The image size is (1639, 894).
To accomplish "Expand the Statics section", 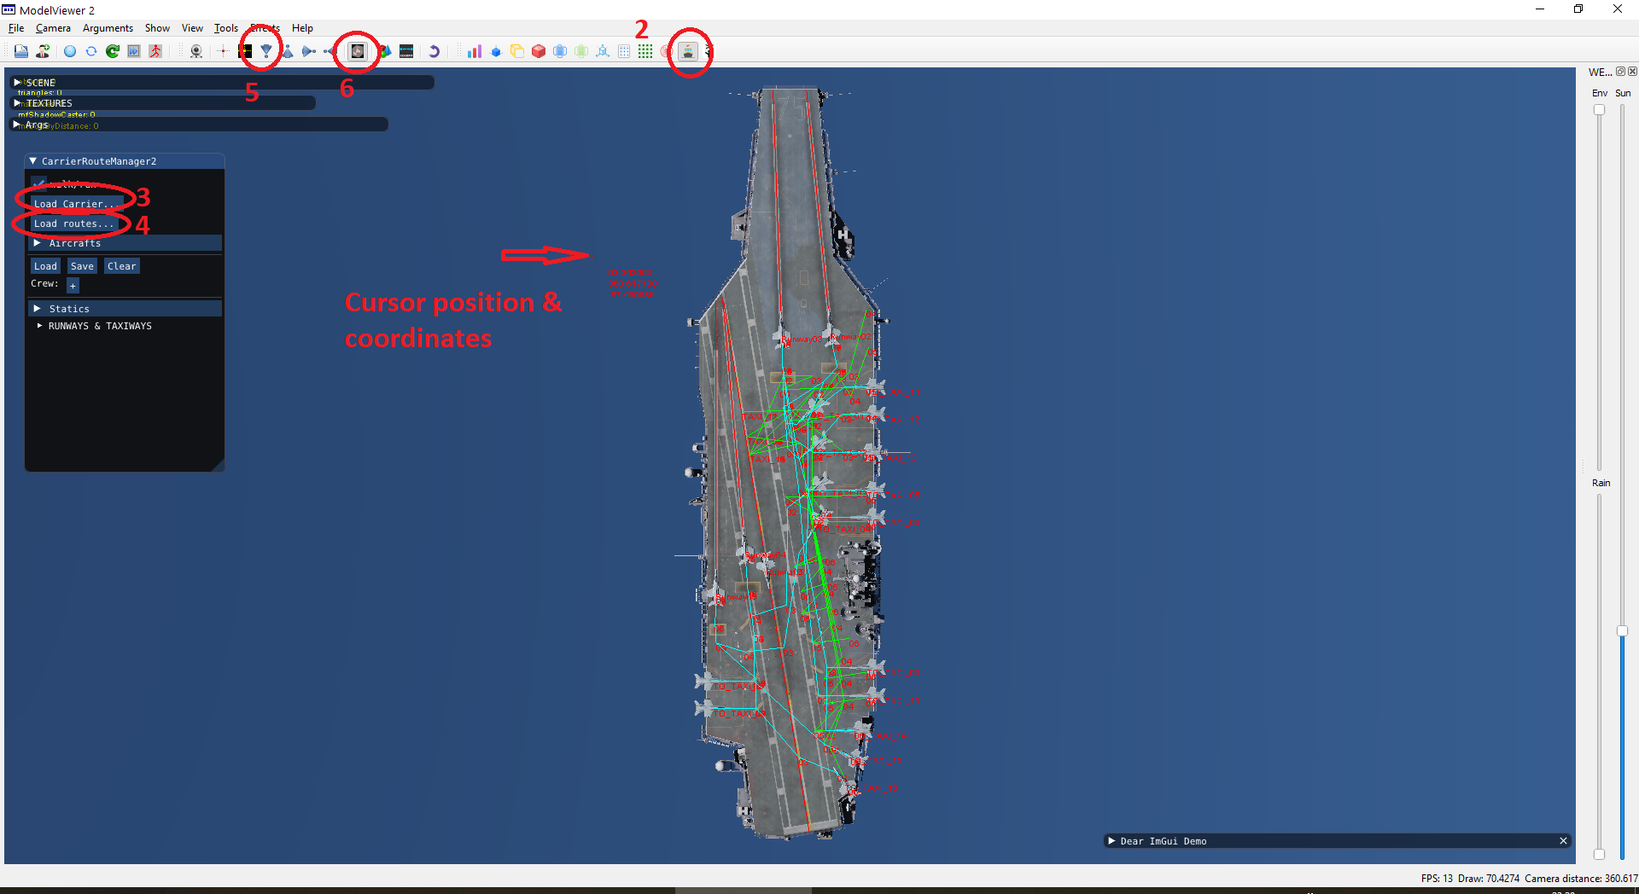I will 125,309.
